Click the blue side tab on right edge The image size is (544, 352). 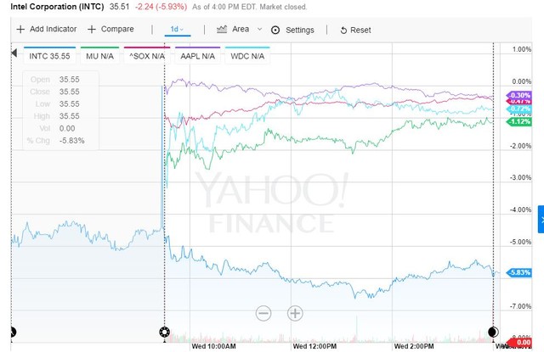click(x=540, y=220)
